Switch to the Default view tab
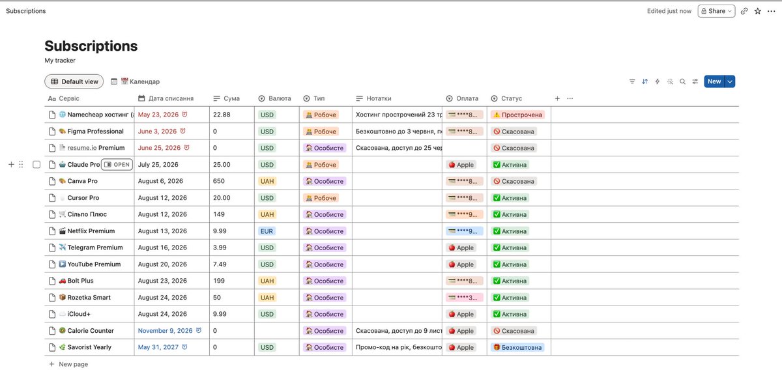This screenshot has width=782, height=383. coord(74,81)
